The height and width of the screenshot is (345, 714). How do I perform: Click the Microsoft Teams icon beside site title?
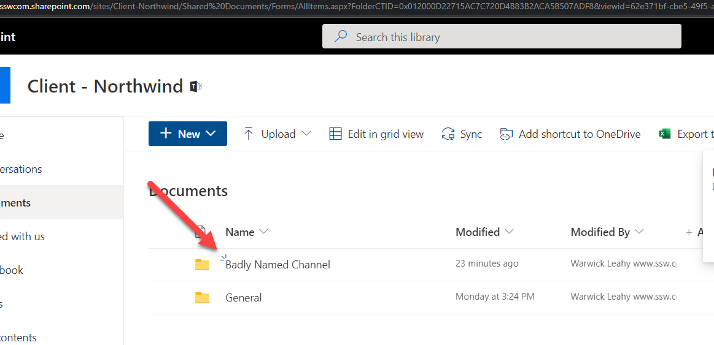[x=196, y=86]
